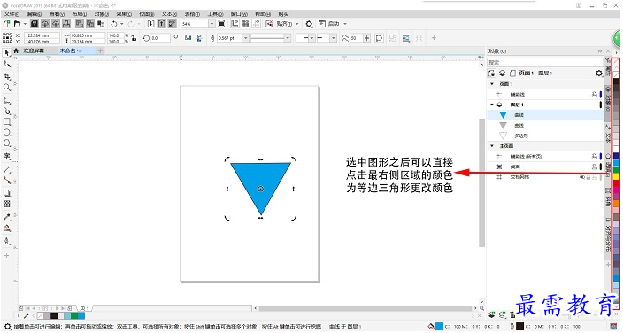Open the outline width 0.567 pt dropdown
This screenshot has height=333, width=623.
(245, 38)
